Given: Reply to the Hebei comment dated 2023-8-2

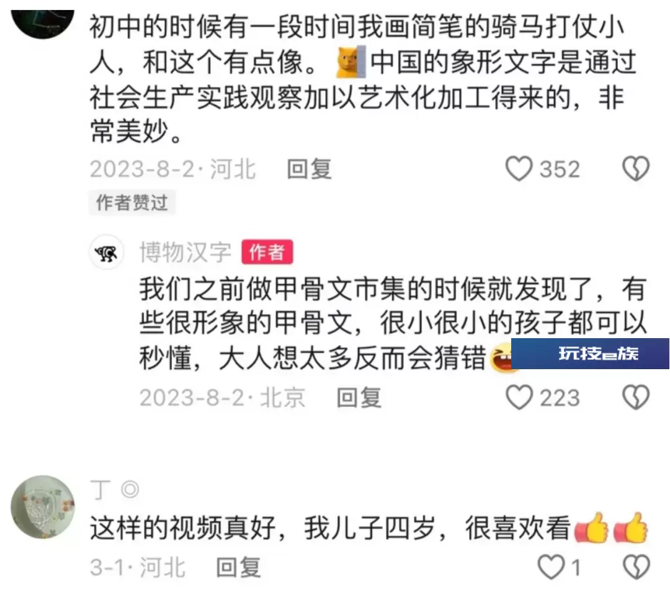Looking at the screenshot, I should click(309, 169).
